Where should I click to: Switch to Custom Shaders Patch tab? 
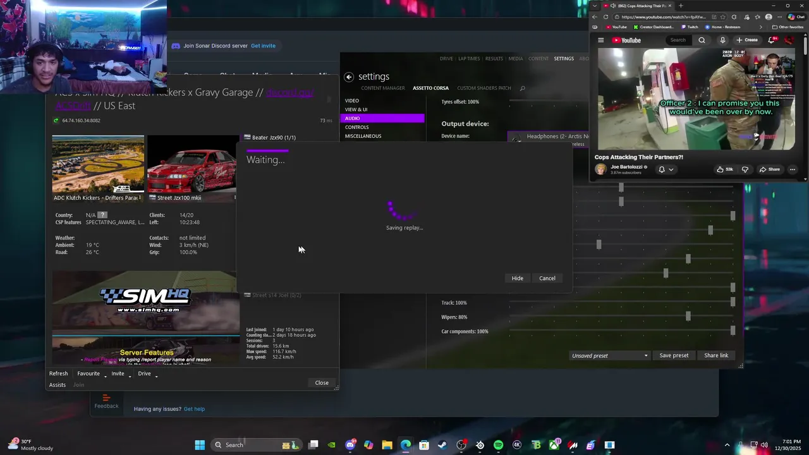[x=484, y=88]
